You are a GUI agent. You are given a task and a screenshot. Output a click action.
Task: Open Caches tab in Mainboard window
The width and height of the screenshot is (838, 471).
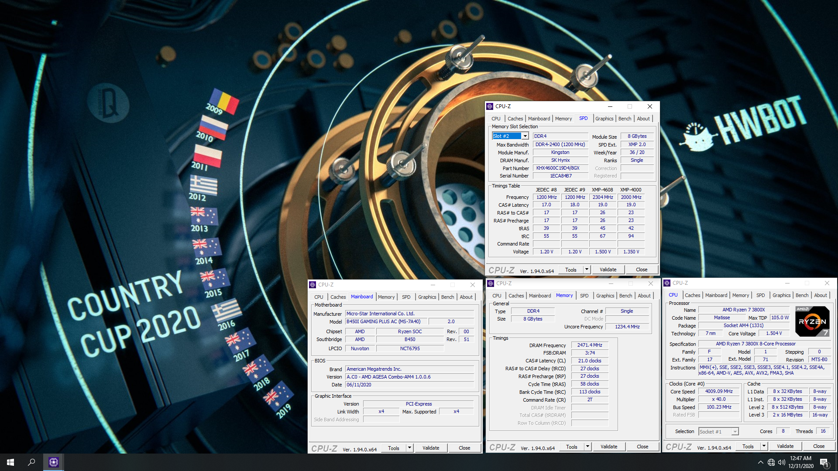(338, 297)
